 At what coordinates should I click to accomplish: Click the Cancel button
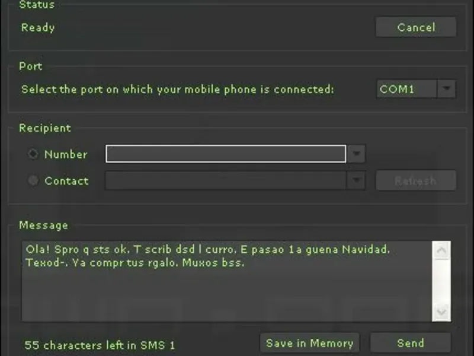click(416, 27)
